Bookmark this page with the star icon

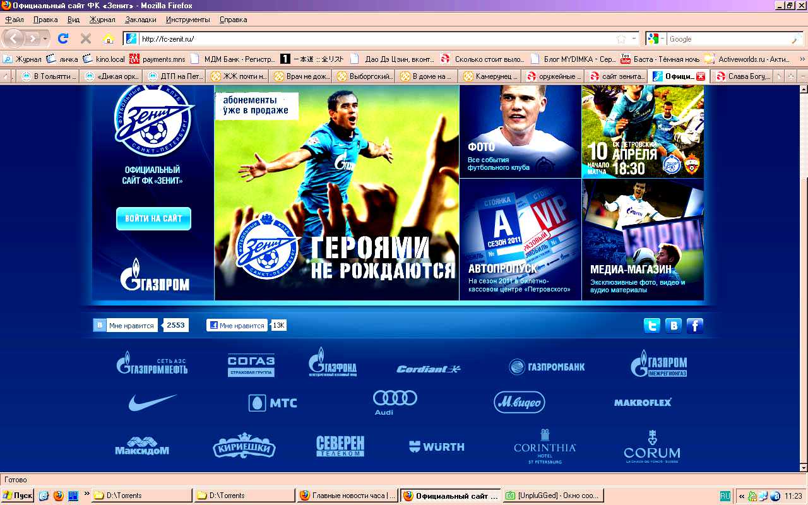click(x=621, y=39)
